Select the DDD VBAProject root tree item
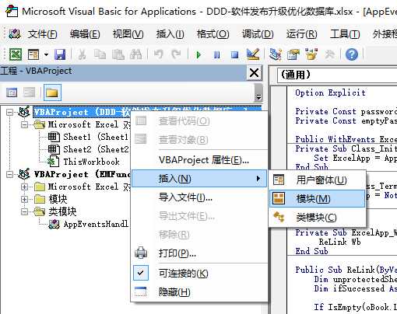 (x=147, y=112)
